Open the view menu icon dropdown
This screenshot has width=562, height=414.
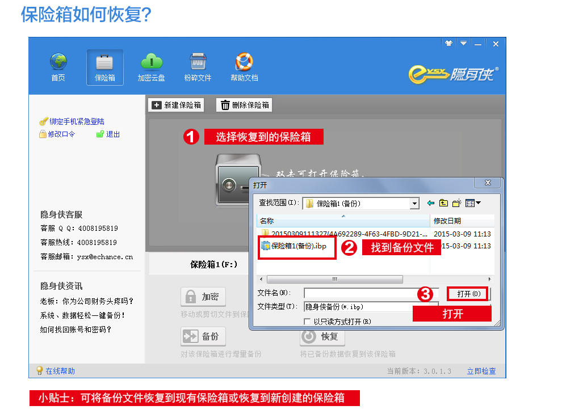pos(473,203)
